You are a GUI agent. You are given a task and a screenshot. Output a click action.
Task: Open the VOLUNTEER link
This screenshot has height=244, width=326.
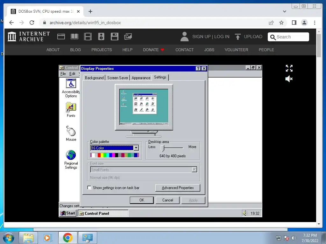(x=237, y=50)
